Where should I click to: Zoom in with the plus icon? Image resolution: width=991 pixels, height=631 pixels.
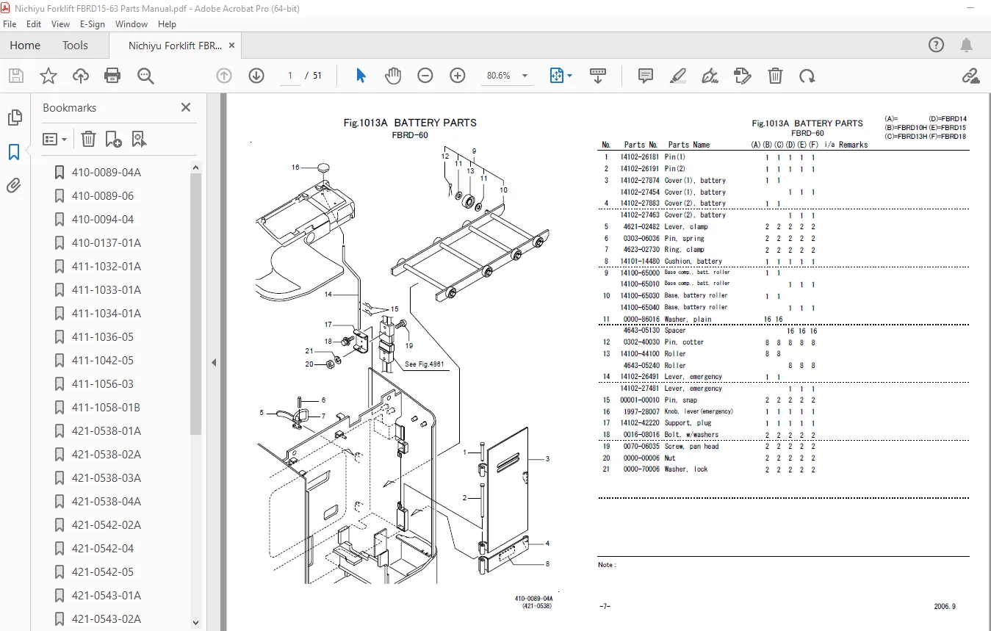pyautogui.click(x=458, y=76)
